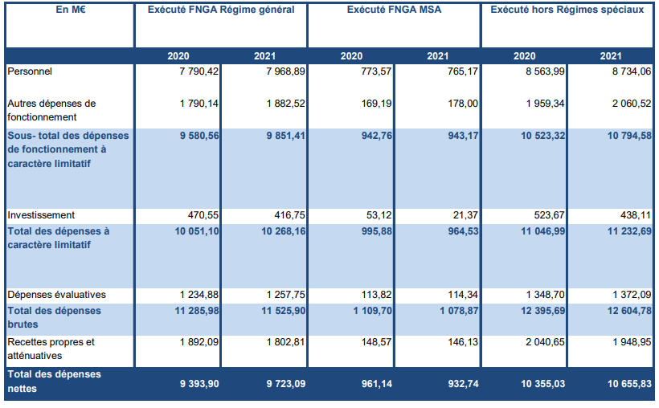Screen dimensions: 659x408
Task: Select the cell showing 1 109,70
Action: point(370,311)
